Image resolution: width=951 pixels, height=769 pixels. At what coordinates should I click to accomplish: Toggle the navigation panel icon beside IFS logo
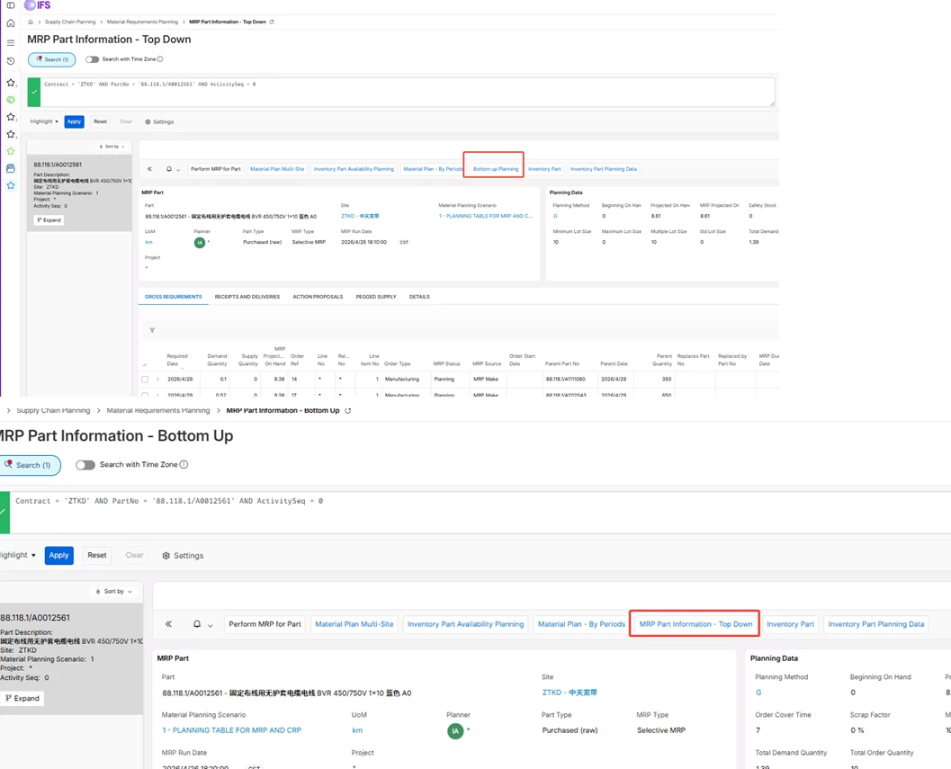(10, 4)
